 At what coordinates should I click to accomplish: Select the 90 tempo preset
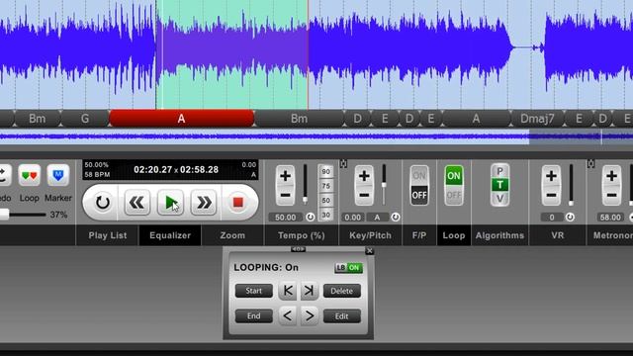pyautogui.click(x=325, y=171)
